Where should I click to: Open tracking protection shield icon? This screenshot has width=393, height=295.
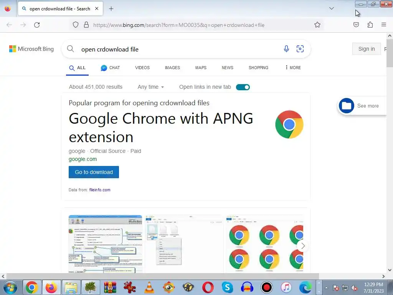76,25
